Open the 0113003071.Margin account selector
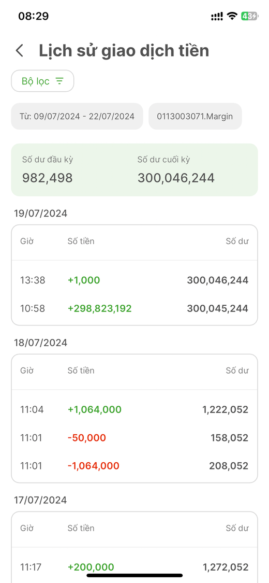Image resolution: width=269 pixels, height=583 pixels. pyautogui.click(x=195, y=117)
